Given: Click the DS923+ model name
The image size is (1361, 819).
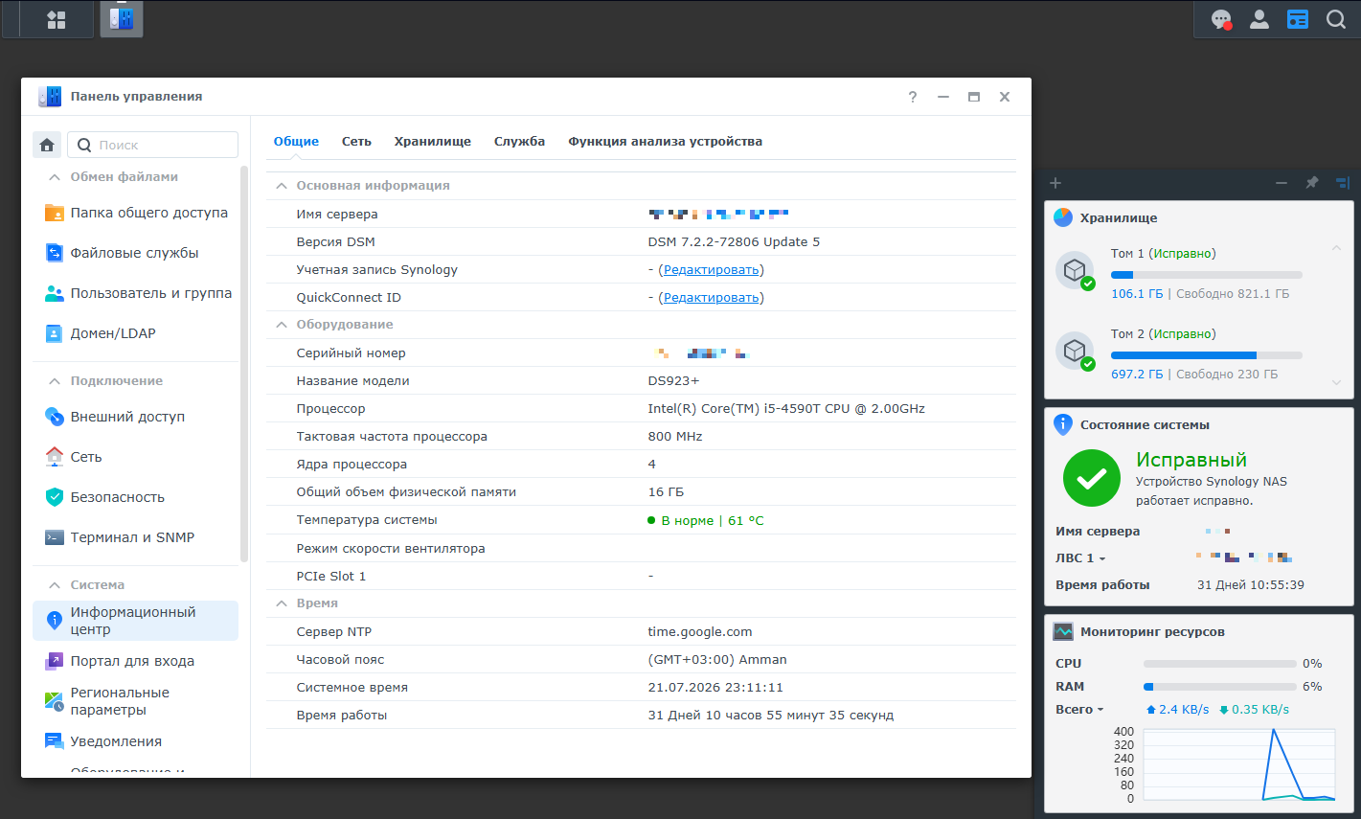Looking at the screenshot, I should tap(673, 381).
